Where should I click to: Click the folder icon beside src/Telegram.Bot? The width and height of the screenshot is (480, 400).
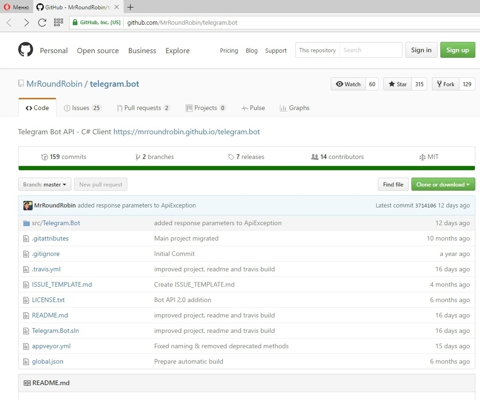coord(27,223)
